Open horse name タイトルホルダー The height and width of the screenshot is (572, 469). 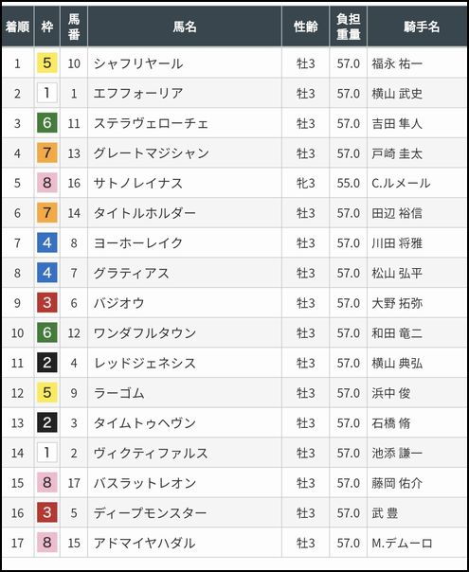(x=145, y=213)
